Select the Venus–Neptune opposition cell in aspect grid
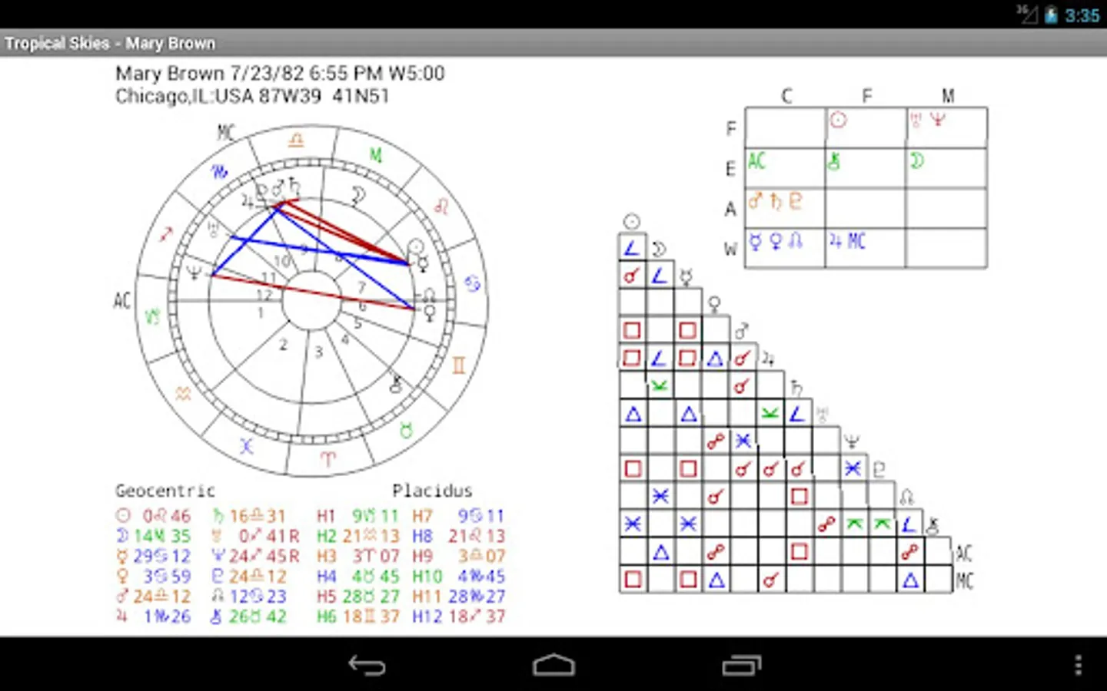 pyautogui.click(x=716, y=441)
